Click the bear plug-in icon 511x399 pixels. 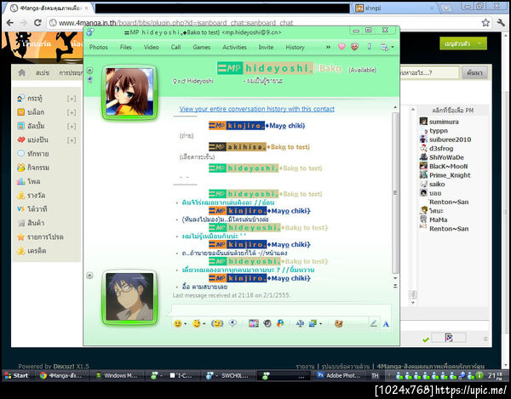339,323
